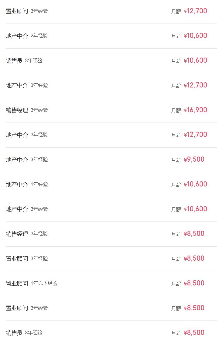Open the 地产中介 title with 1年经验

pyautogui.click(x=17, y=184)
